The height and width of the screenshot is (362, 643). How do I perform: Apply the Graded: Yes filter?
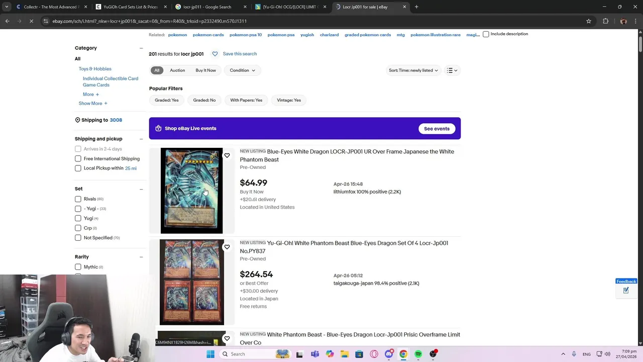point(167,100)
